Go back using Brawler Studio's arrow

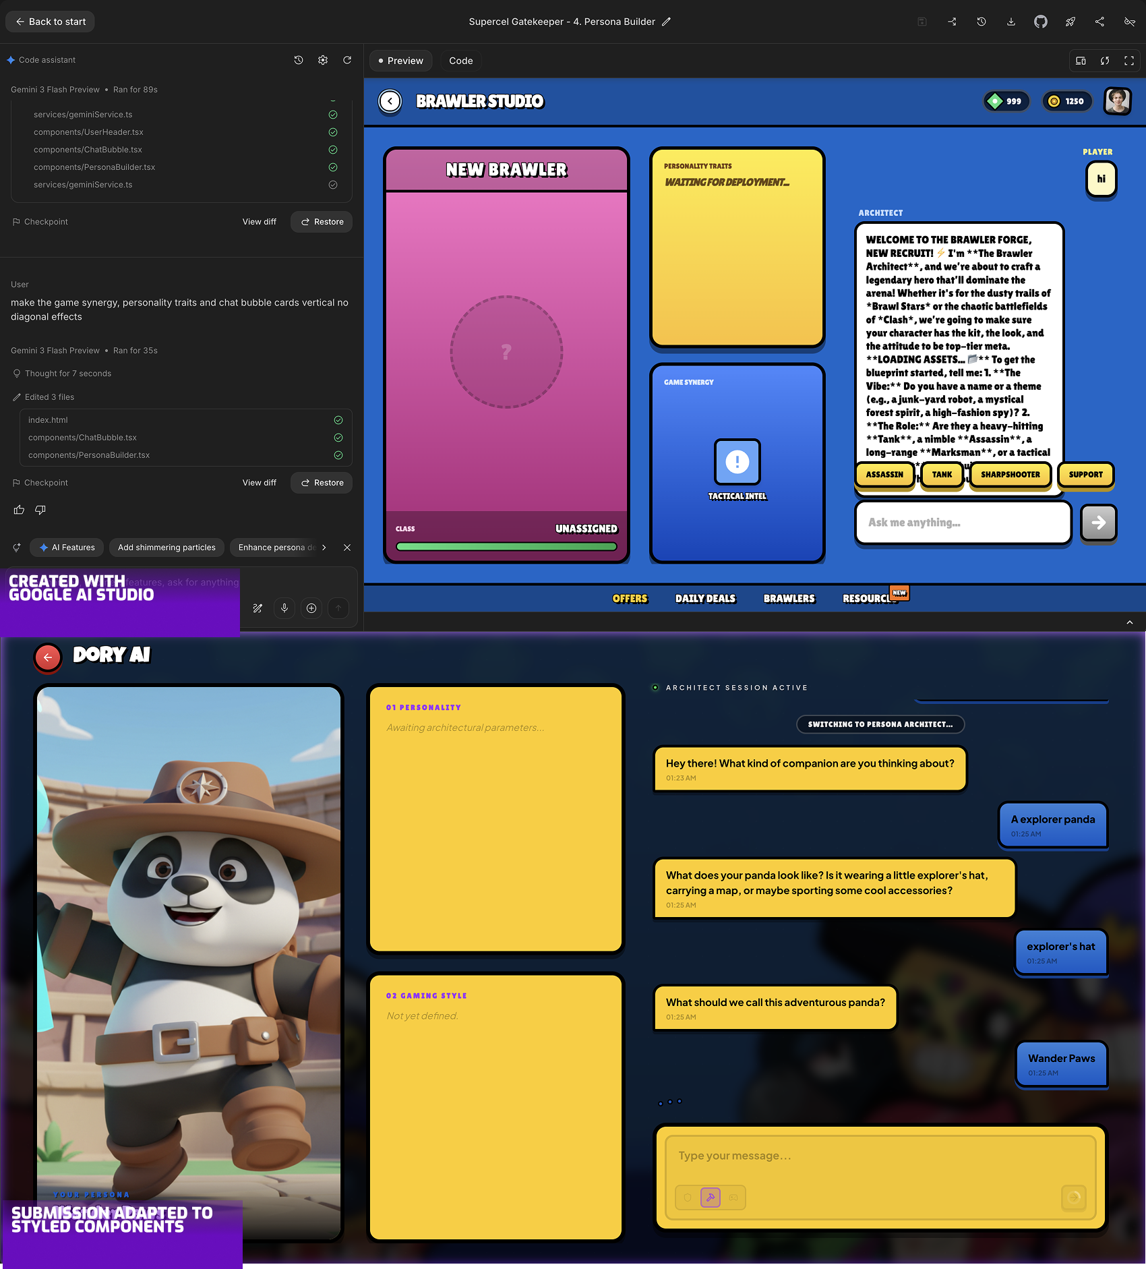(x=390, y=101)
